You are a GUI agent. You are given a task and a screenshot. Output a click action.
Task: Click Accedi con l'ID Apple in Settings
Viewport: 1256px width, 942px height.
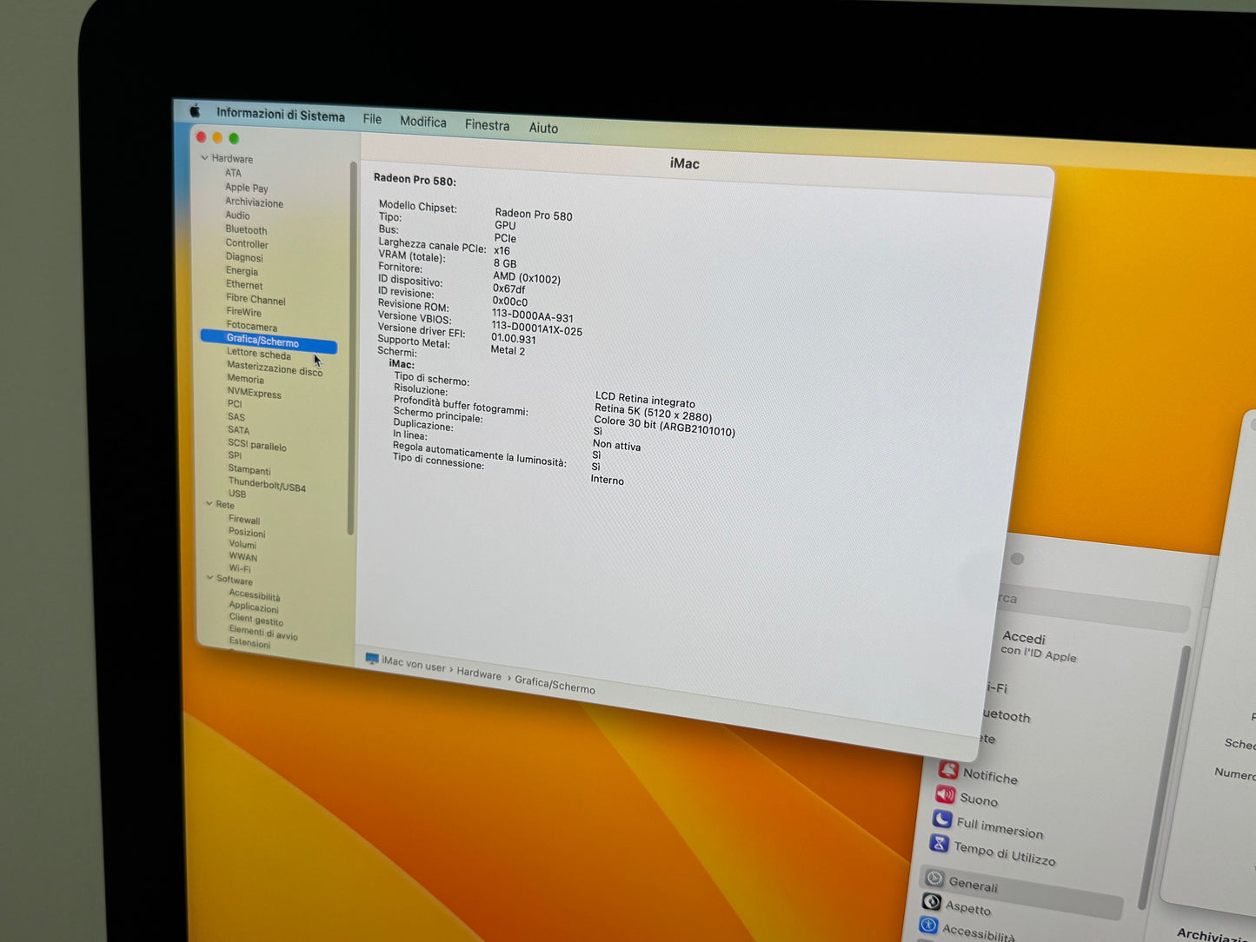pyautogui.click(x=1039, y=647)
